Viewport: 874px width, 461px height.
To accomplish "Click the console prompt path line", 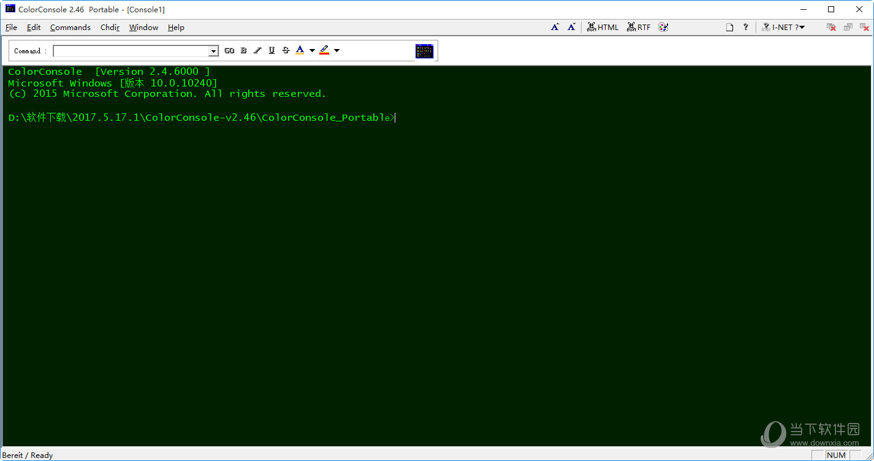I will [202, 118].
